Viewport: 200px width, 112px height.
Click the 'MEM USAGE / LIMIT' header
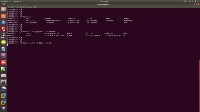(52, 34)
